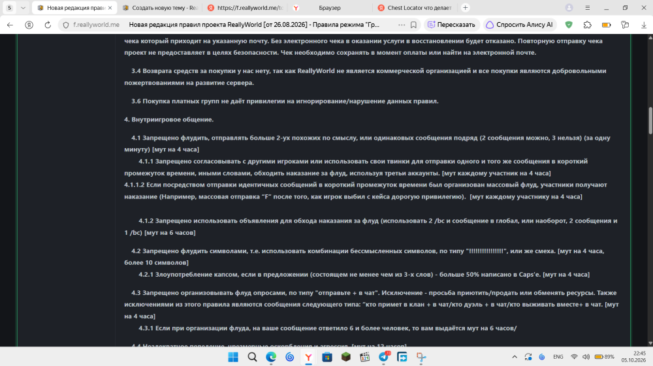Switch to 'Создать новую тему' tab
This screenshot has height=366, width=653.
click(161, 7)
